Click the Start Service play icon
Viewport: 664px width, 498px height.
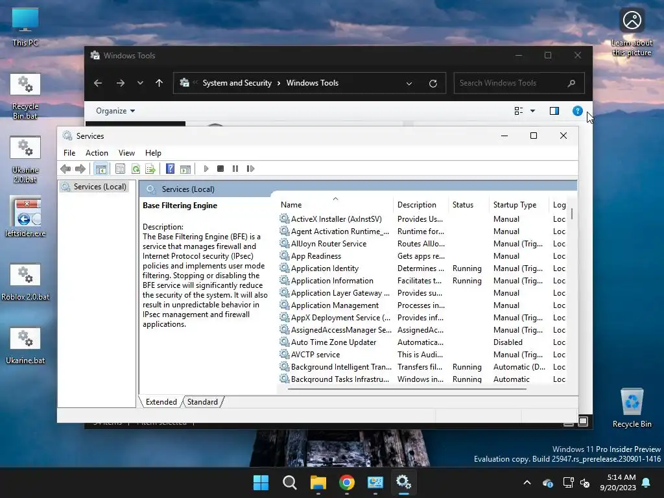tap(206, 169)
